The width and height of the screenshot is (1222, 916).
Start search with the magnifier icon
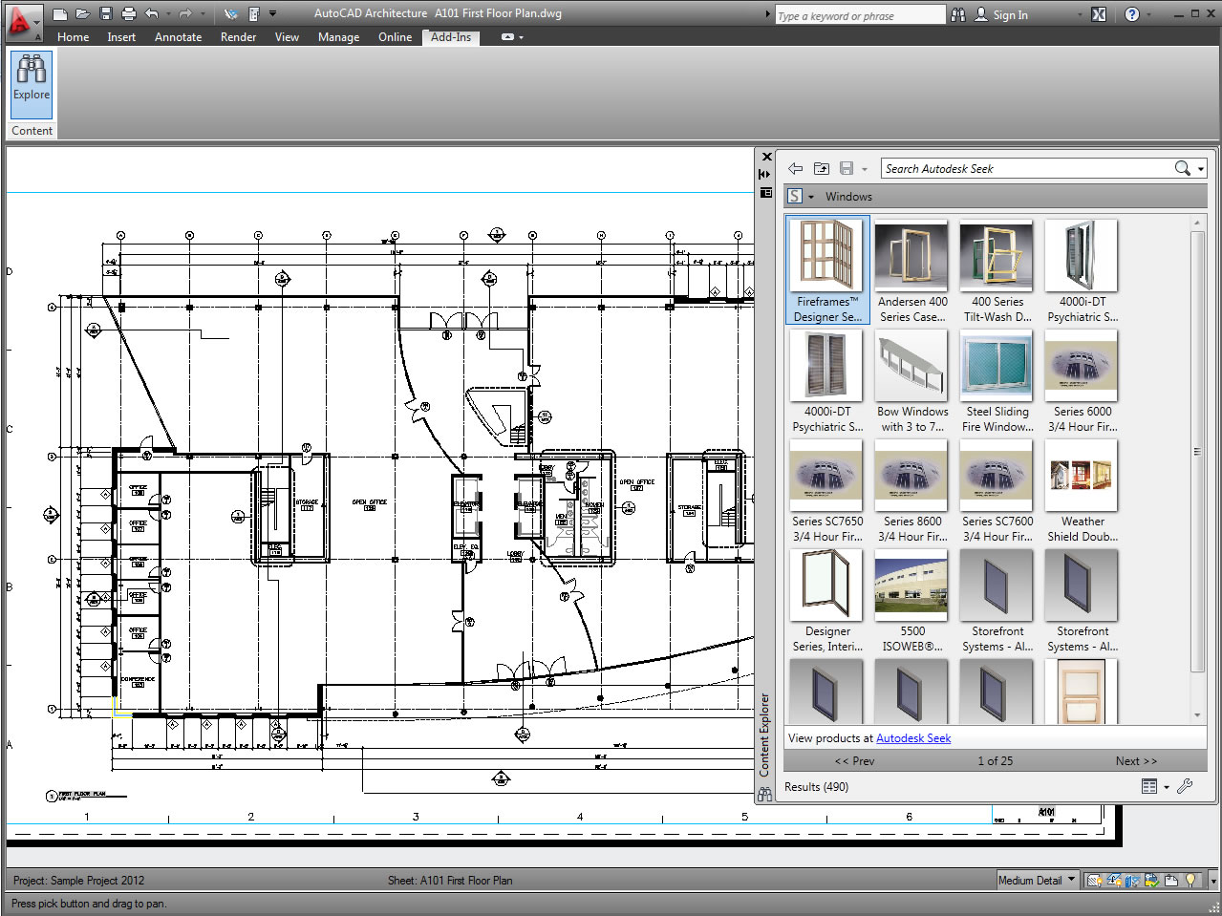pos(1183,167)
